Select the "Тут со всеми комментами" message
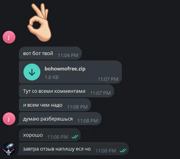180x159 pixels. click(x=67, y=91)
